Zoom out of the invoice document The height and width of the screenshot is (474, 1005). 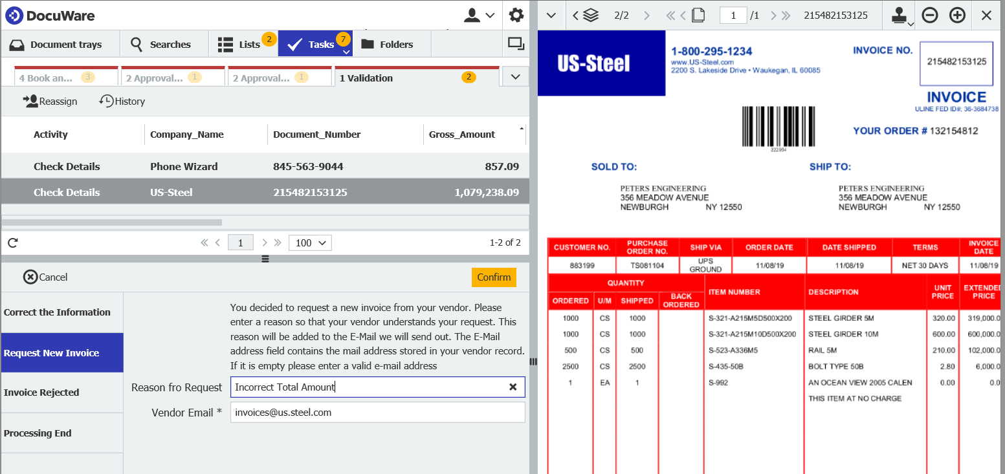(930, 15)
